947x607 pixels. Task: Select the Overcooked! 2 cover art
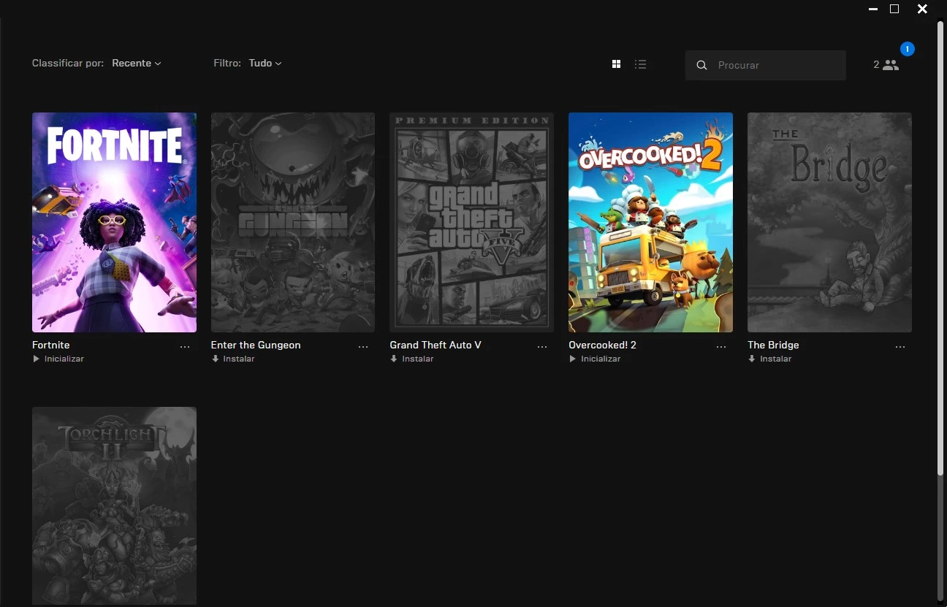tap(650, 222)
